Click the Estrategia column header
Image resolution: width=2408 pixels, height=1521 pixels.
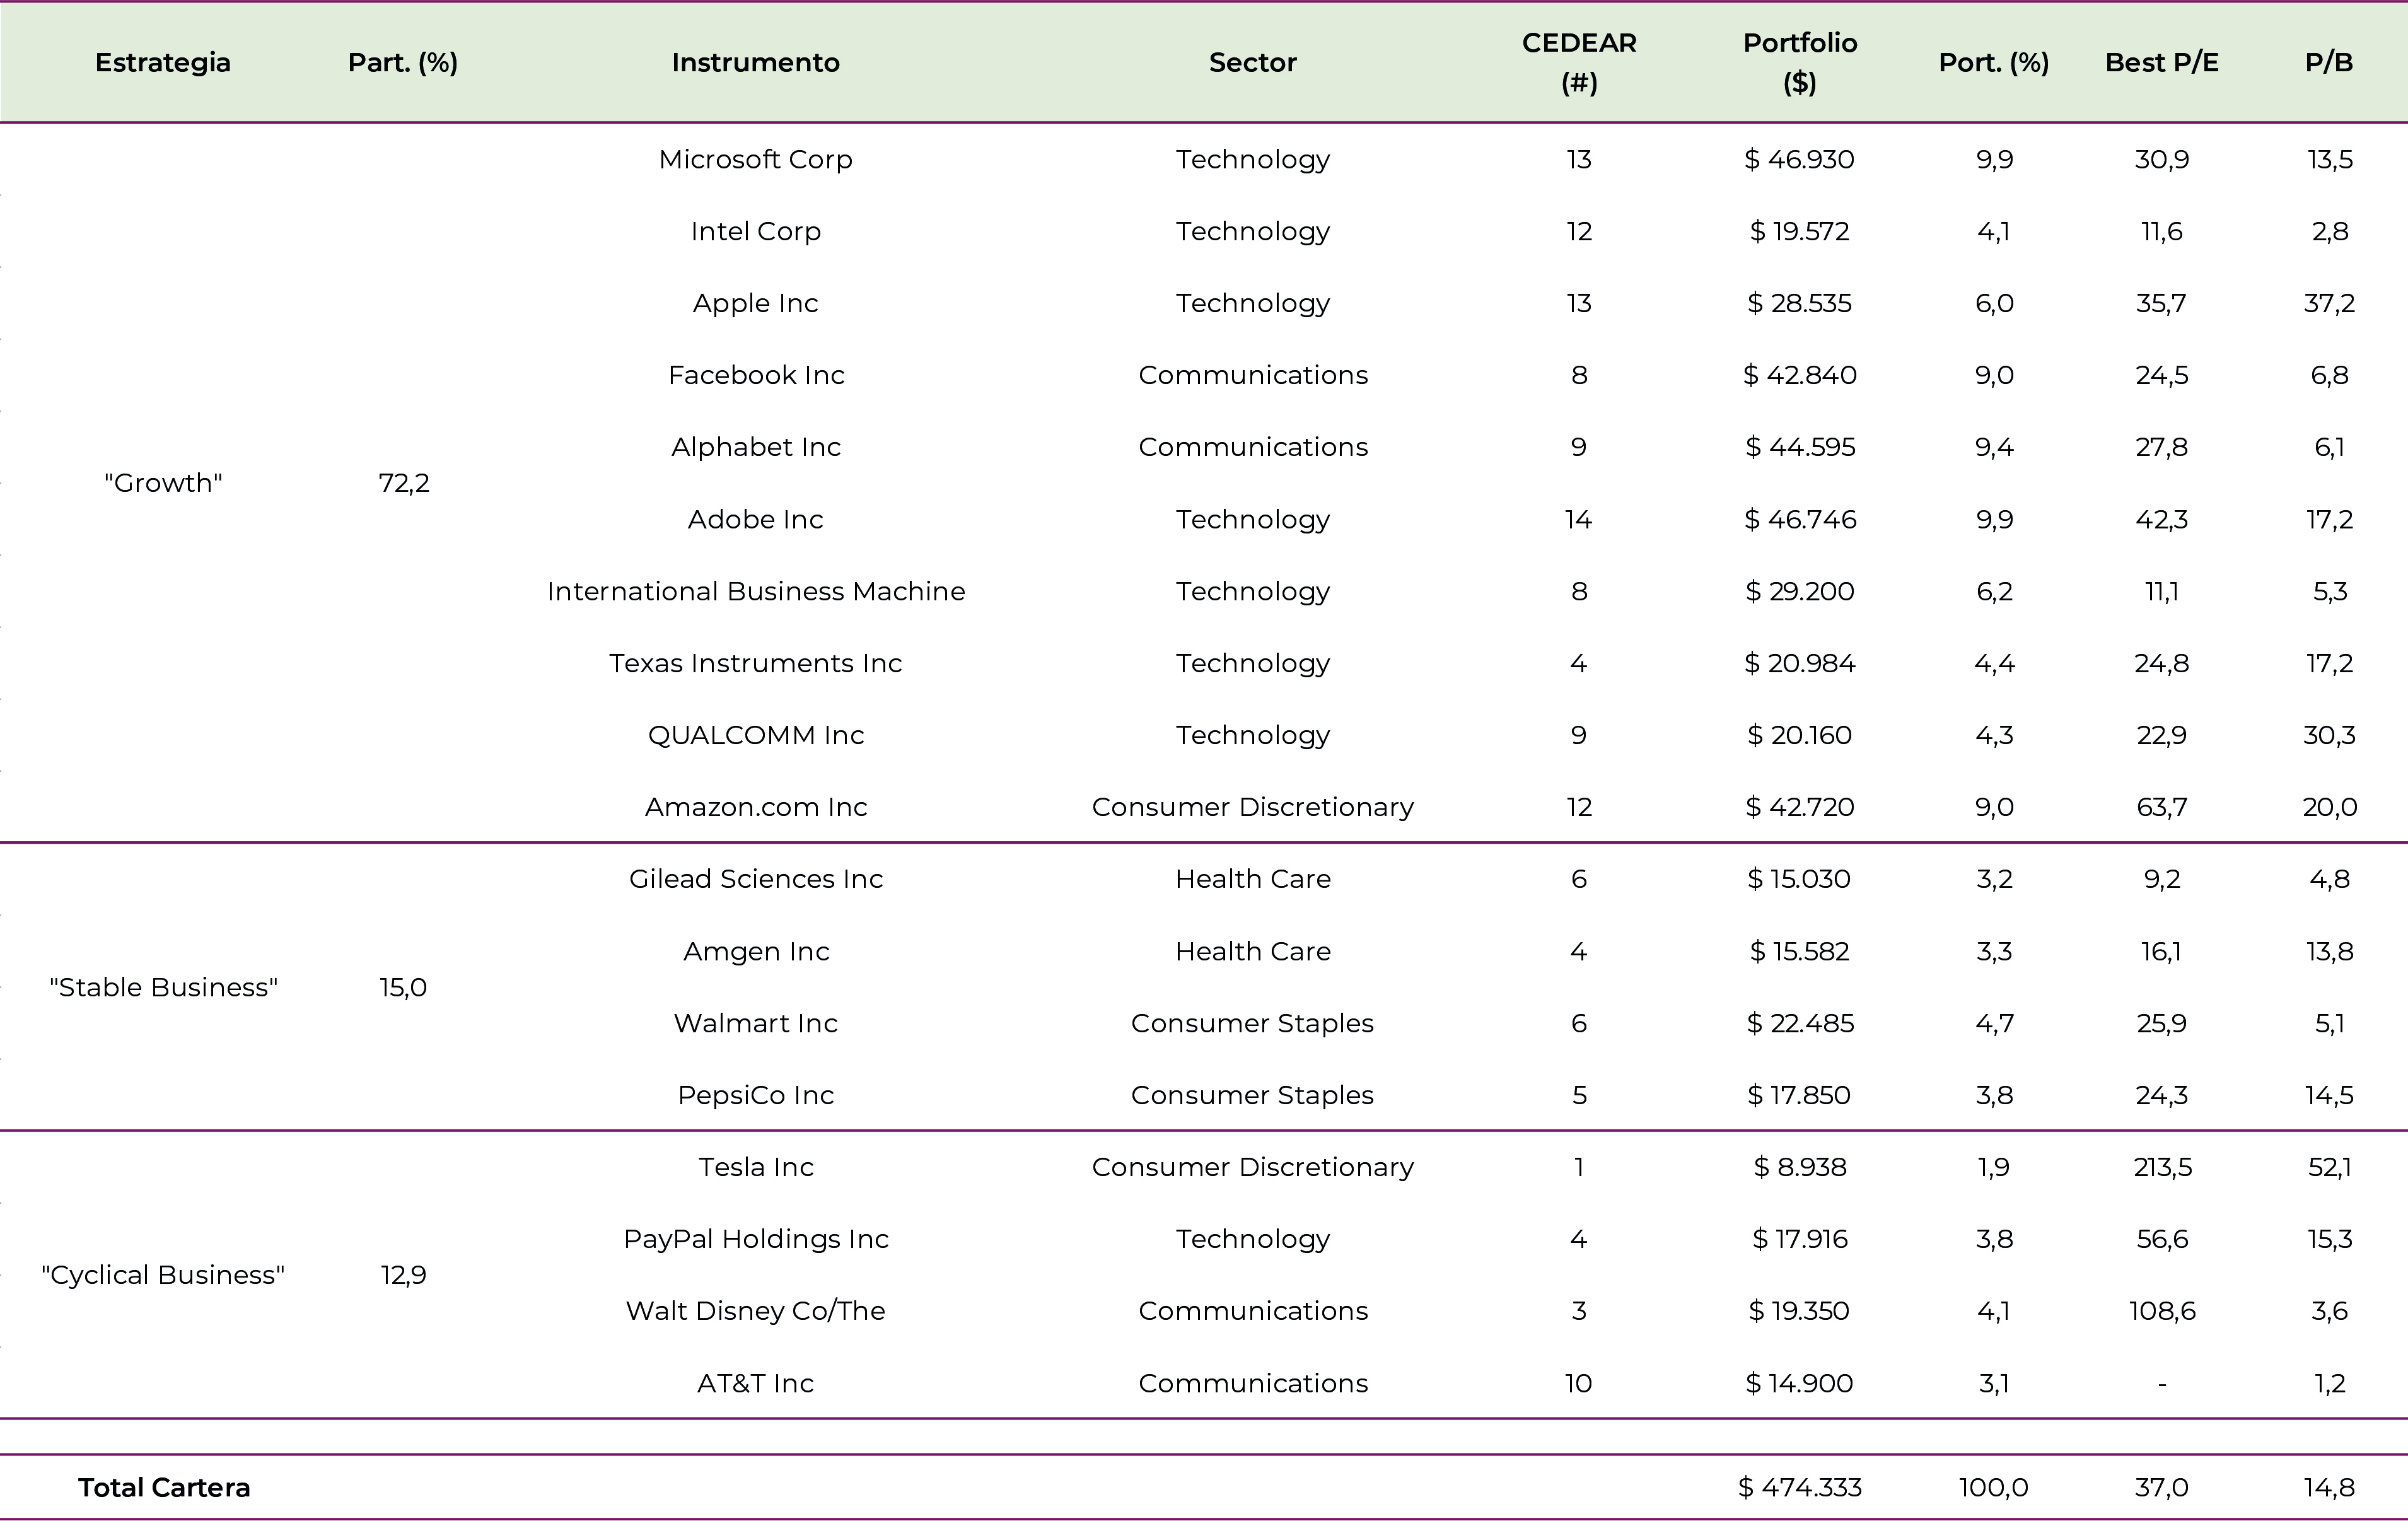[163, 63]
